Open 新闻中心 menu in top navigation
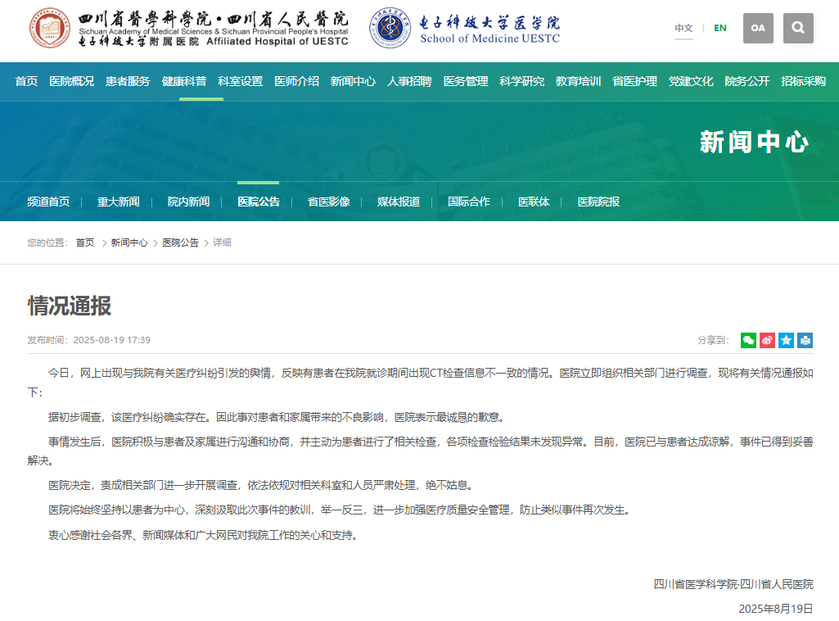Viewport: 839px width, 621px height. coord(353,81)
